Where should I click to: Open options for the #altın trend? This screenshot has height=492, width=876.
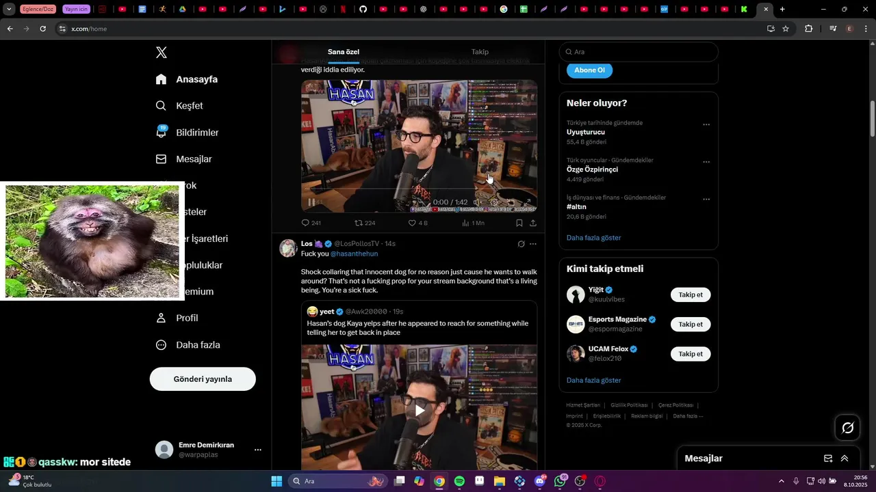(706, 200)
